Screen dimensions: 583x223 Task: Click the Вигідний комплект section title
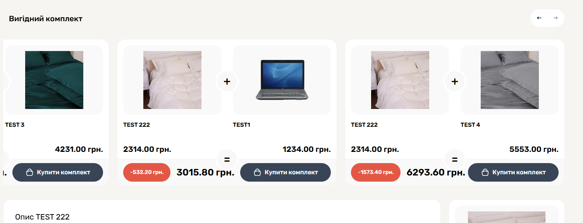click(46, 19)
